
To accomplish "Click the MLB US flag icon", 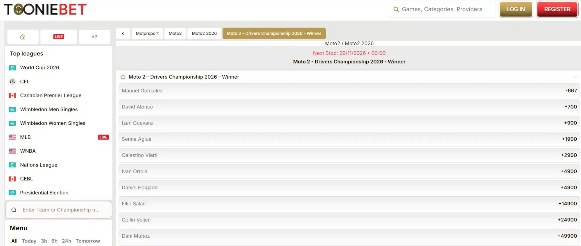I will [12, 137].
